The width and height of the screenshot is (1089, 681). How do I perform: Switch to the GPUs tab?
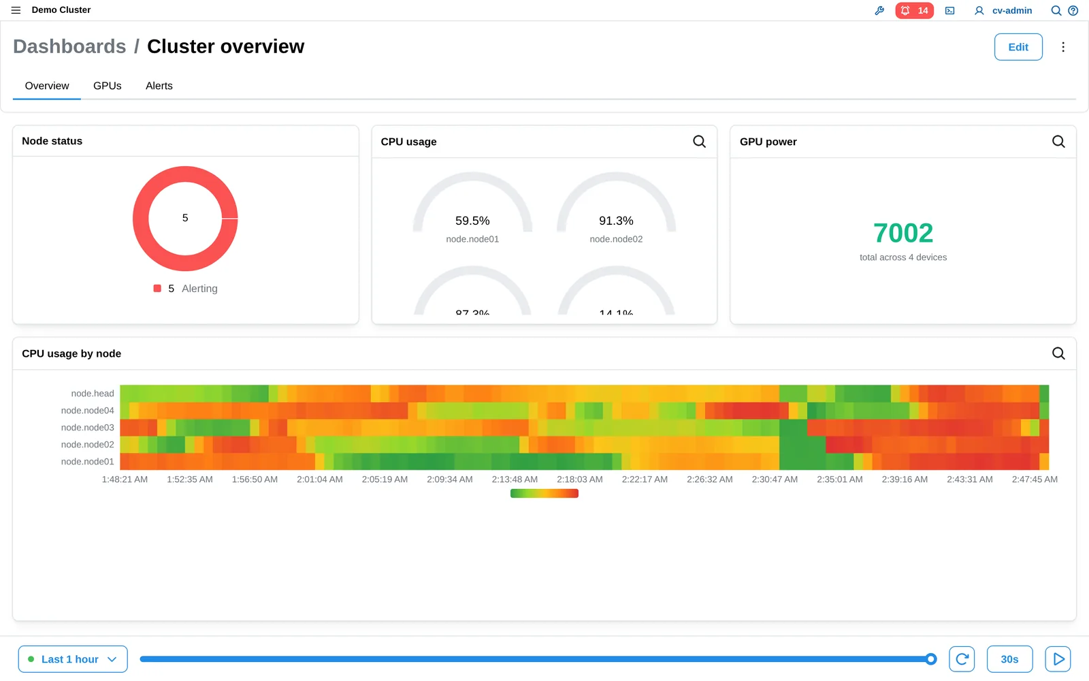108,86
